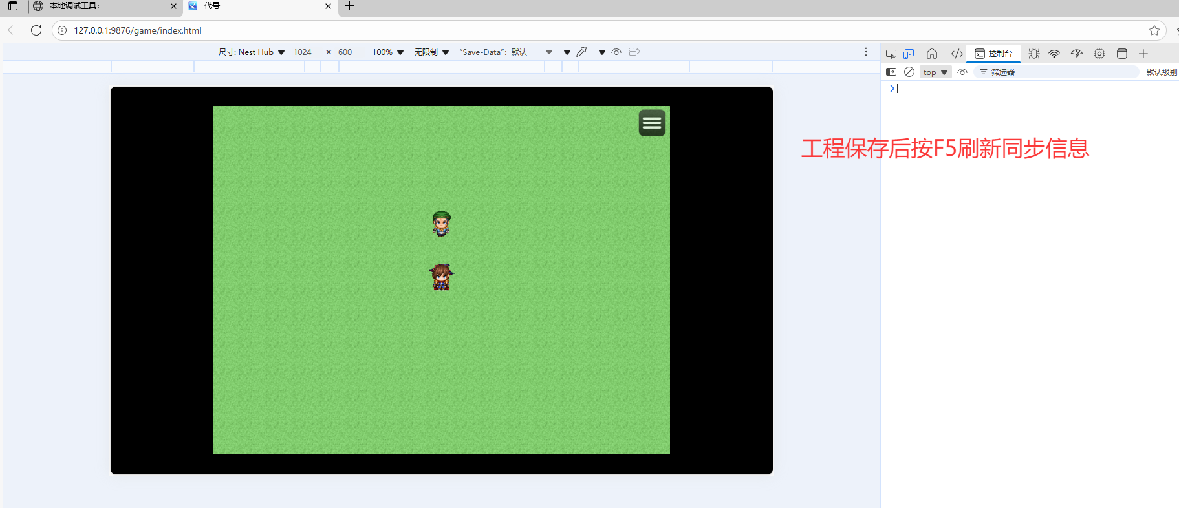Image resolution: width=1179 pixels, height=508 pixels.
Task: Click the green-haired character sprite
Action: [442, 224]
